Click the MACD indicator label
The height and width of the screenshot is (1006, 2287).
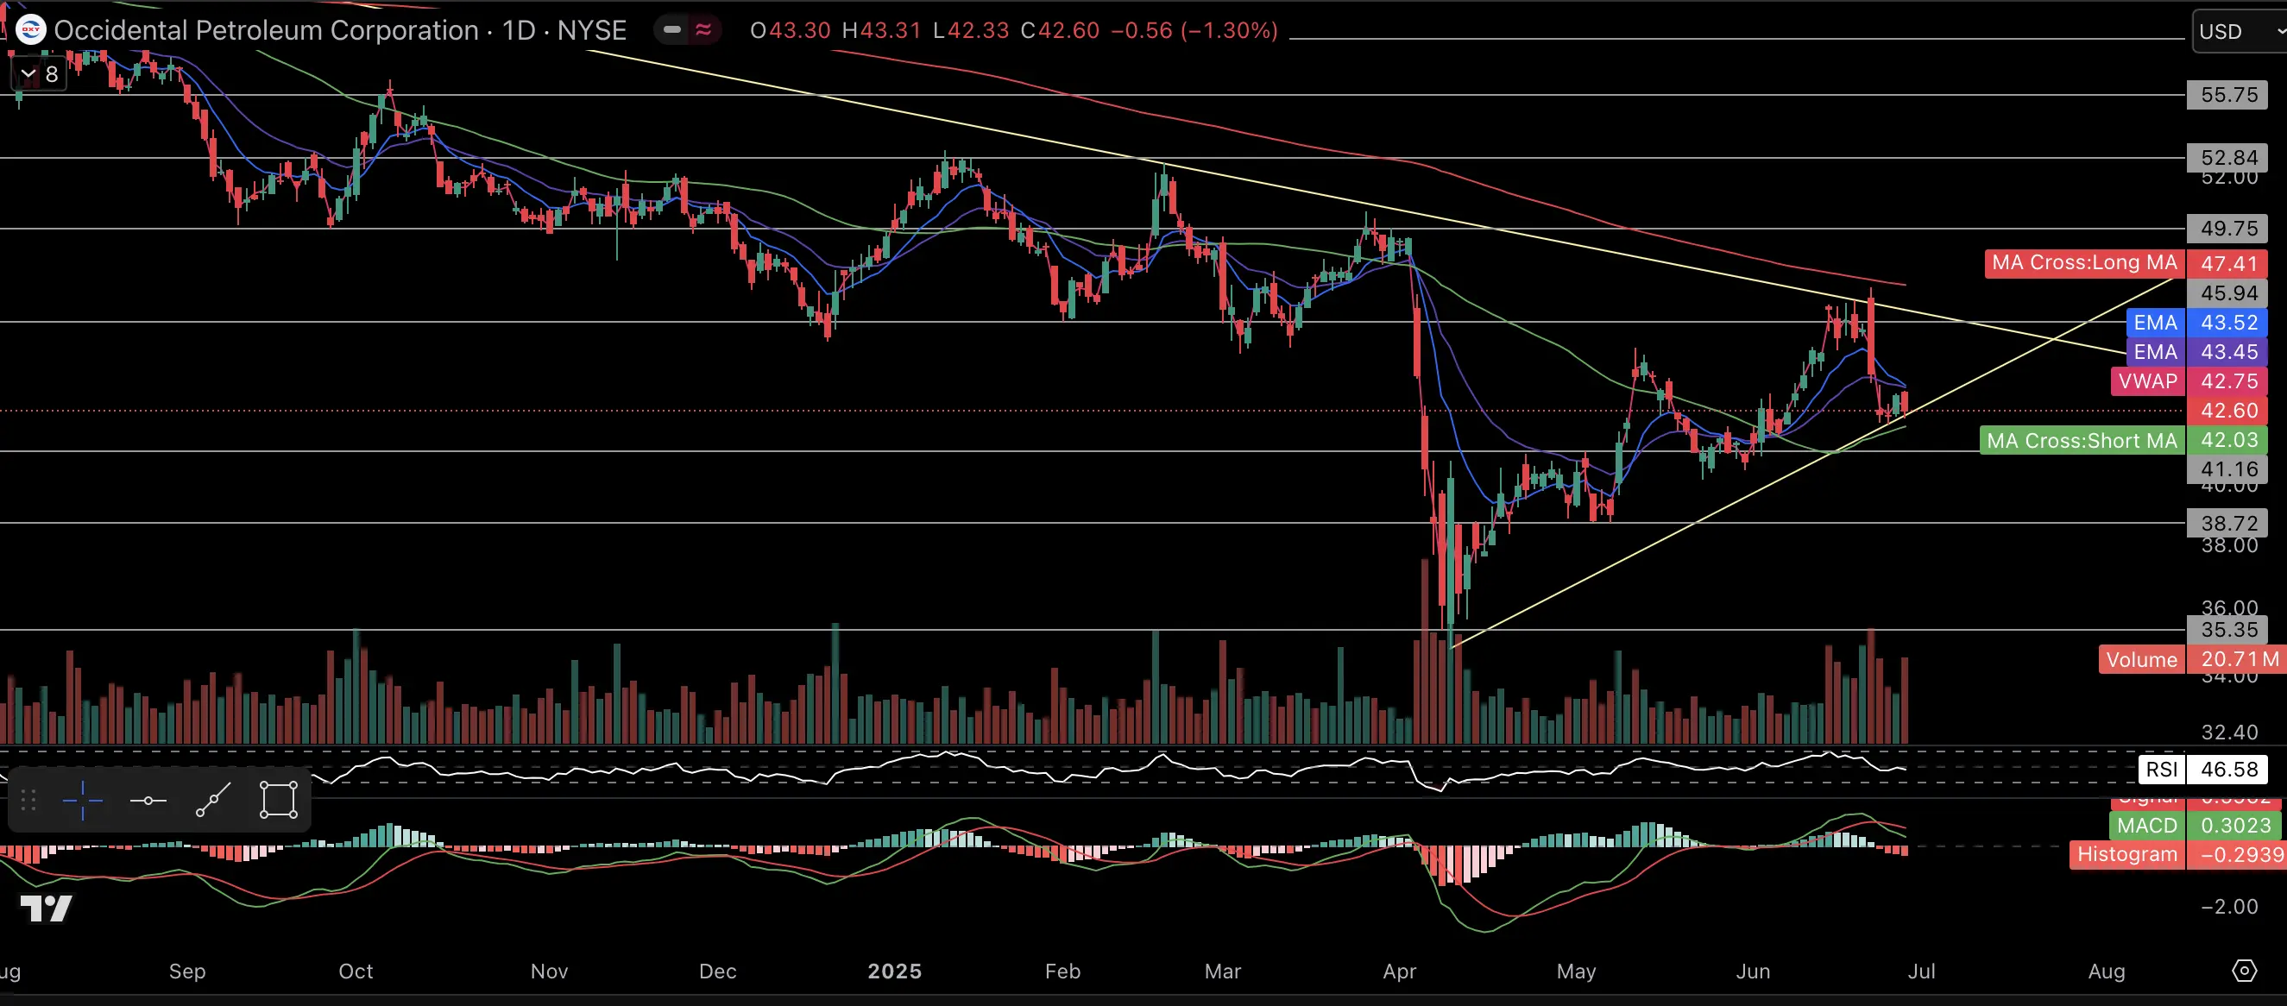tap(2145, 826)
